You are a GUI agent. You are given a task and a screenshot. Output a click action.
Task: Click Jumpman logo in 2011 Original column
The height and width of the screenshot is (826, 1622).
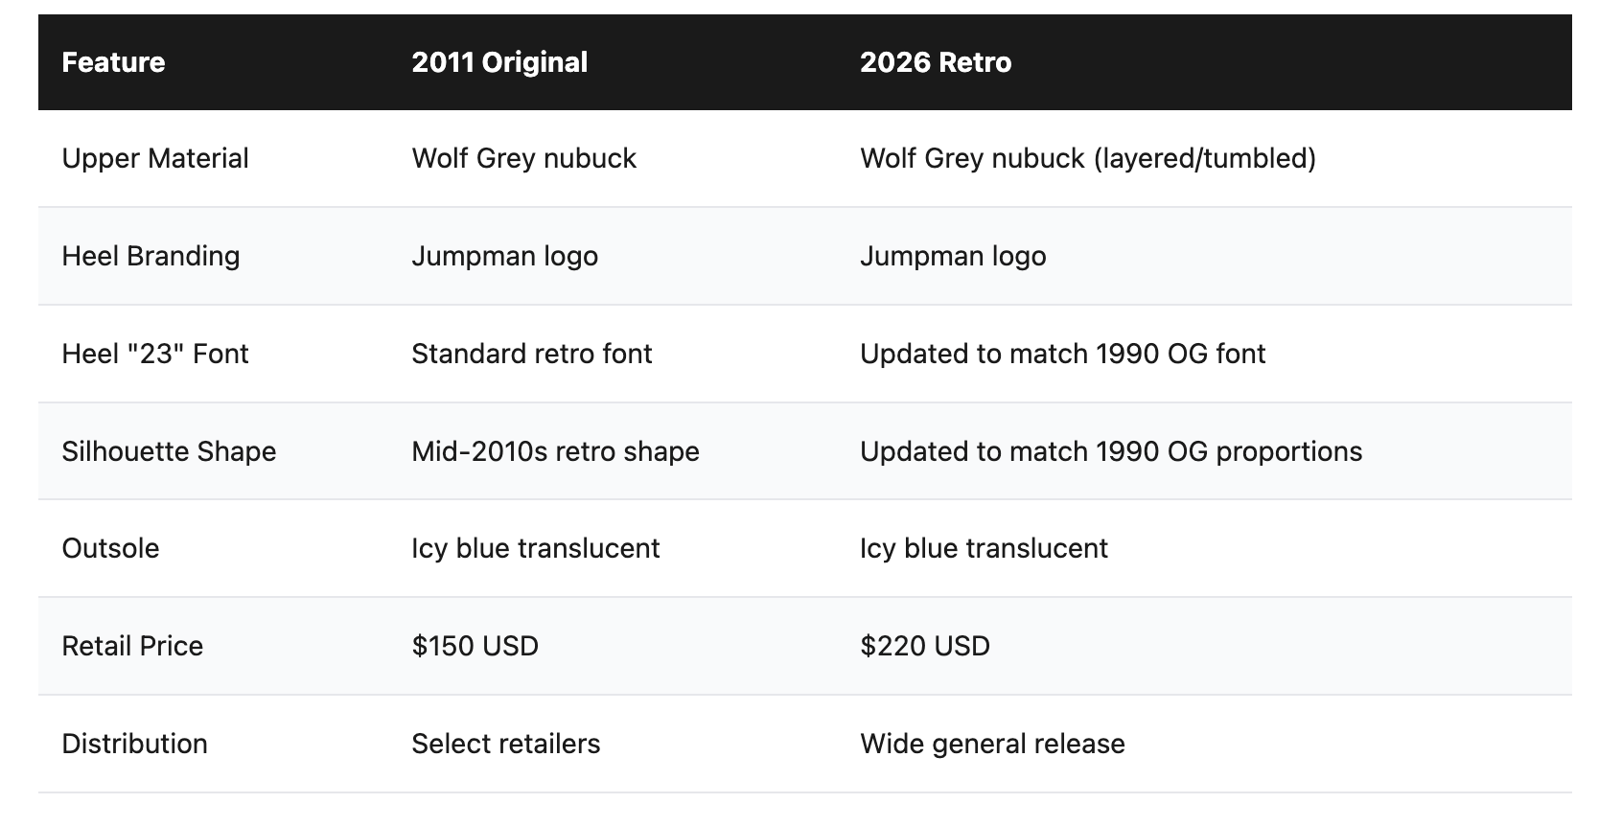(504, 256)
